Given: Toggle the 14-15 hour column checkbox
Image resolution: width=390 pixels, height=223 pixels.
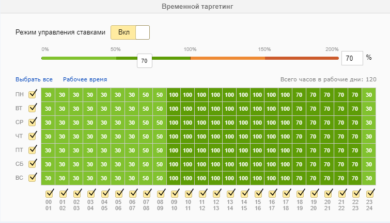Looking at the screenshot, I should (244, 193).
